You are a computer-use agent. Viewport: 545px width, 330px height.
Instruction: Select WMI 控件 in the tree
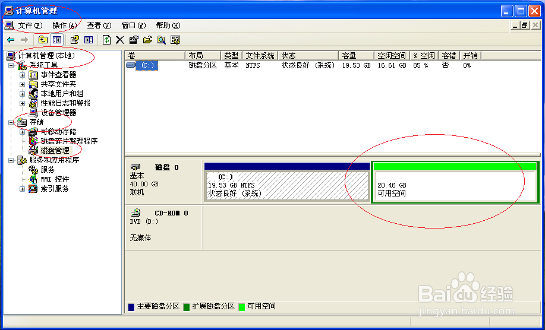tap(55, 179)
